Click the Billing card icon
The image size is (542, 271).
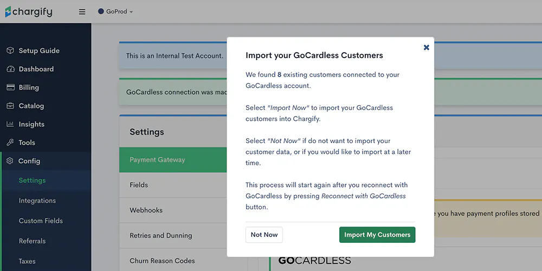coord(10,87)
